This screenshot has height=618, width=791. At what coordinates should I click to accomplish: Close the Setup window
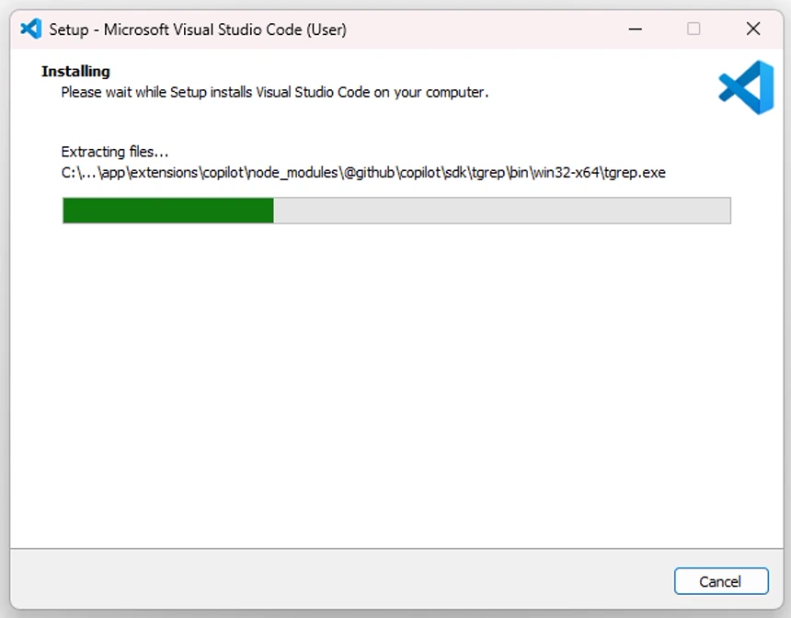tap(753, 29)
